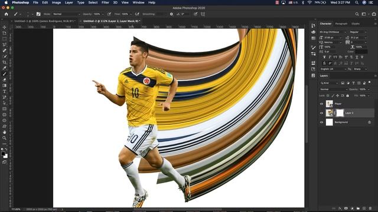The width and height of the screenshot is (378, 212).
Task: Switch to the Glyphs tab
Action: tap(356, 24)
